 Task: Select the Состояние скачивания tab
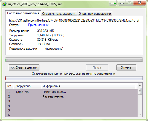(x=23, y=13)
